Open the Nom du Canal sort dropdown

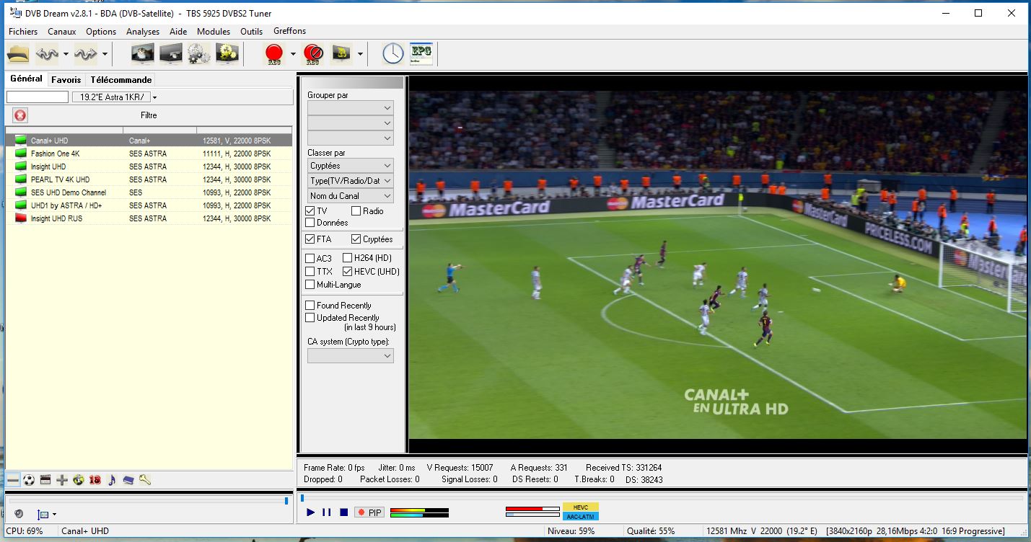coord(351,195)
